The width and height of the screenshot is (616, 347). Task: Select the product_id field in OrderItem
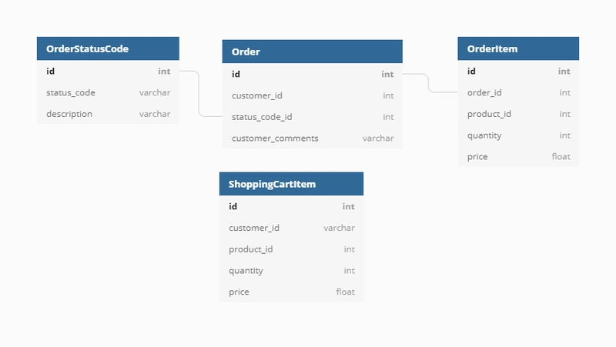click(518, 114)
